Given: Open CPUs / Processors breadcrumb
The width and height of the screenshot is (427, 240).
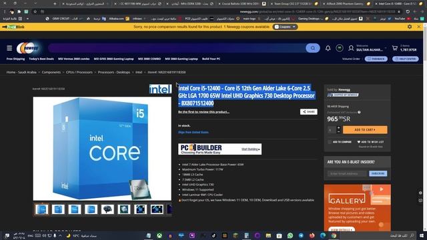Looking at the screenshot, I should pyautogui.click(x=79, y=72).
